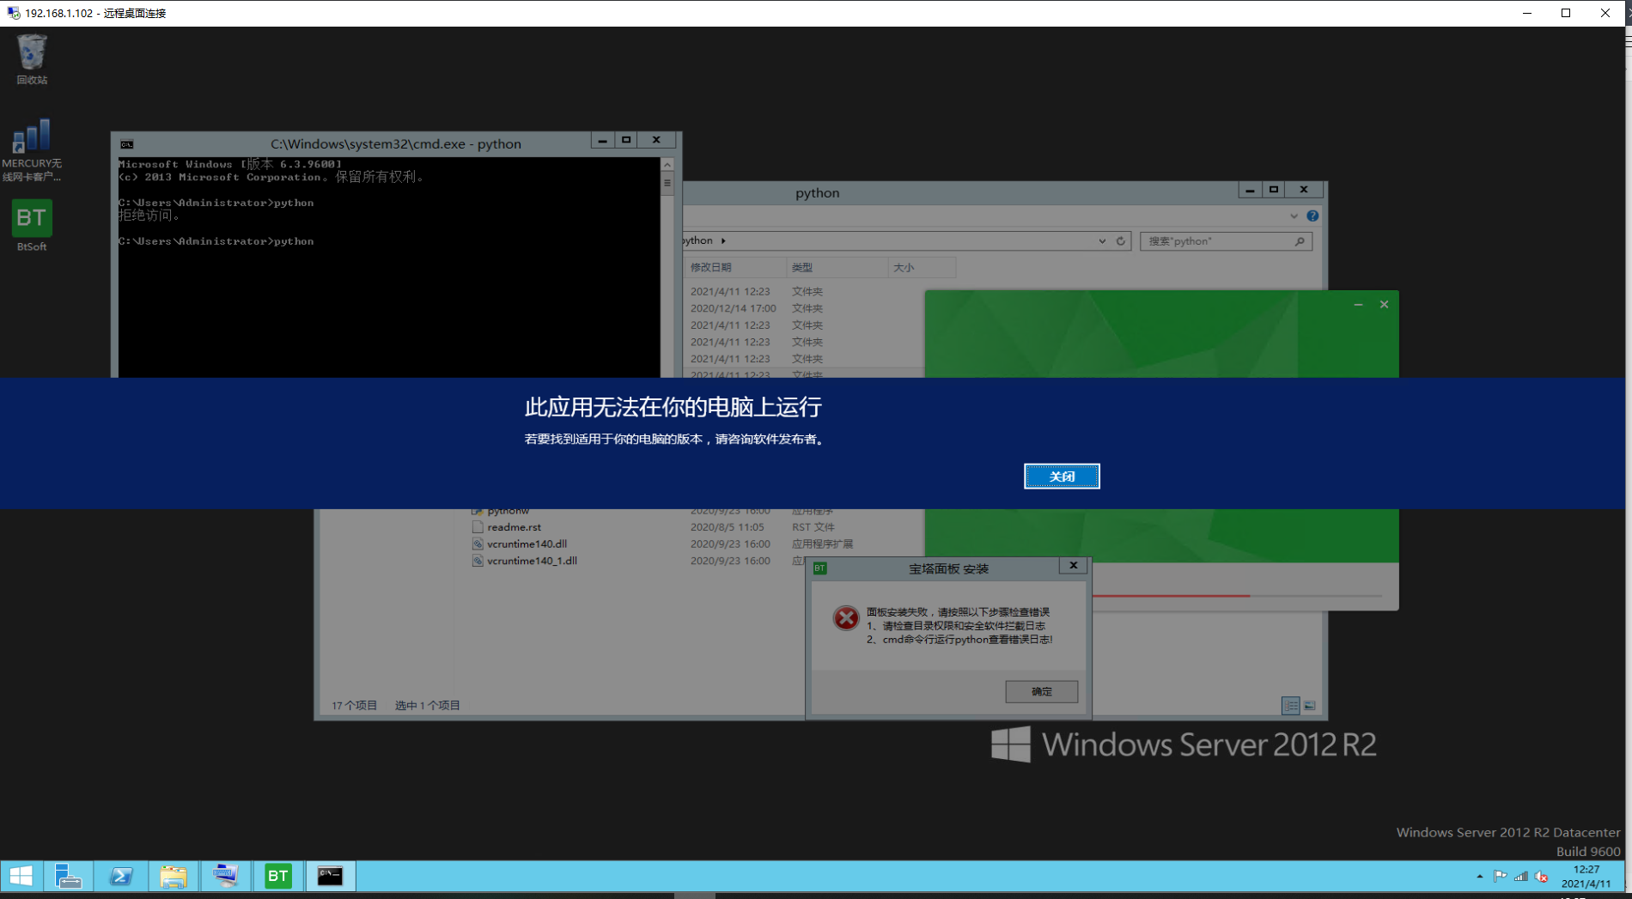The width and height of the screenshot is (1632, 899).
Task: Click the cmd window scroll up arrow
Action: 667,165
